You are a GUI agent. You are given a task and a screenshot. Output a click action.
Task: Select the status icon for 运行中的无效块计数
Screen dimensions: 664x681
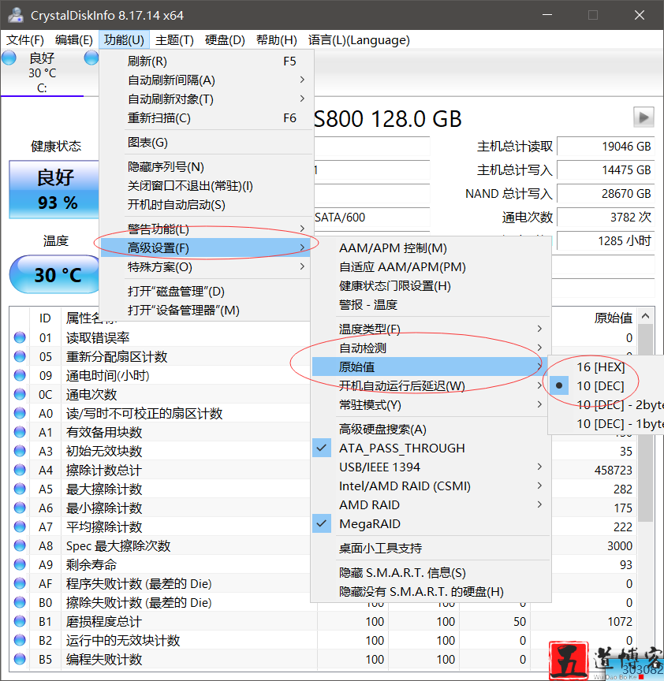20,640
